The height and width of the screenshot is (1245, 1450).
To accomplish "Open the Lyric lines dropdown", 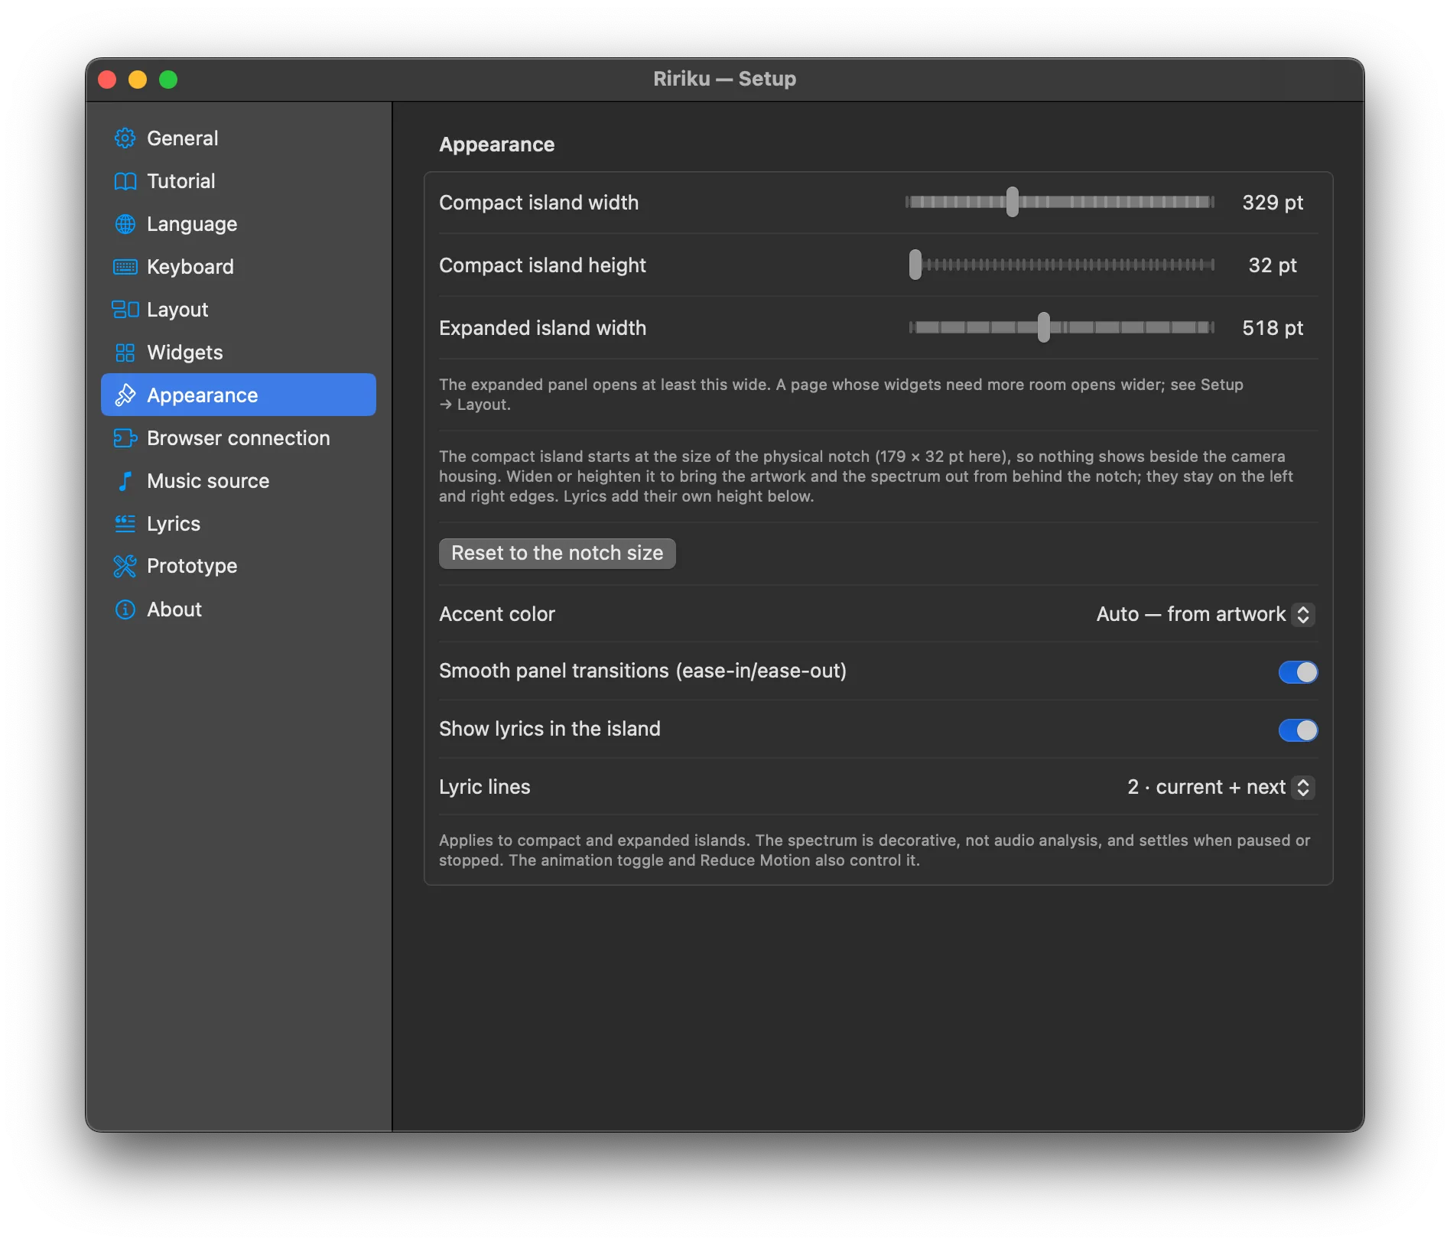I will tap(1221, 787).
